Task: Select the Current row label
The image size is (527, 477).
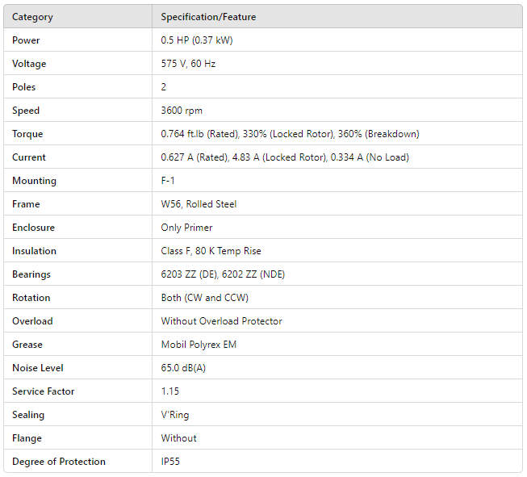Action: 29,157
